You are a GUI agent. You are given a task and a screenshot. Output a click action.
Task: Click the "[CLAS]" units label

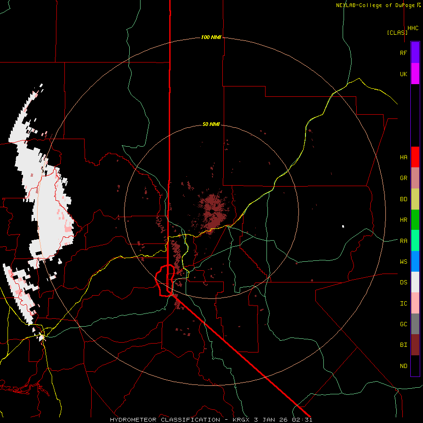[x=397, y=32]
